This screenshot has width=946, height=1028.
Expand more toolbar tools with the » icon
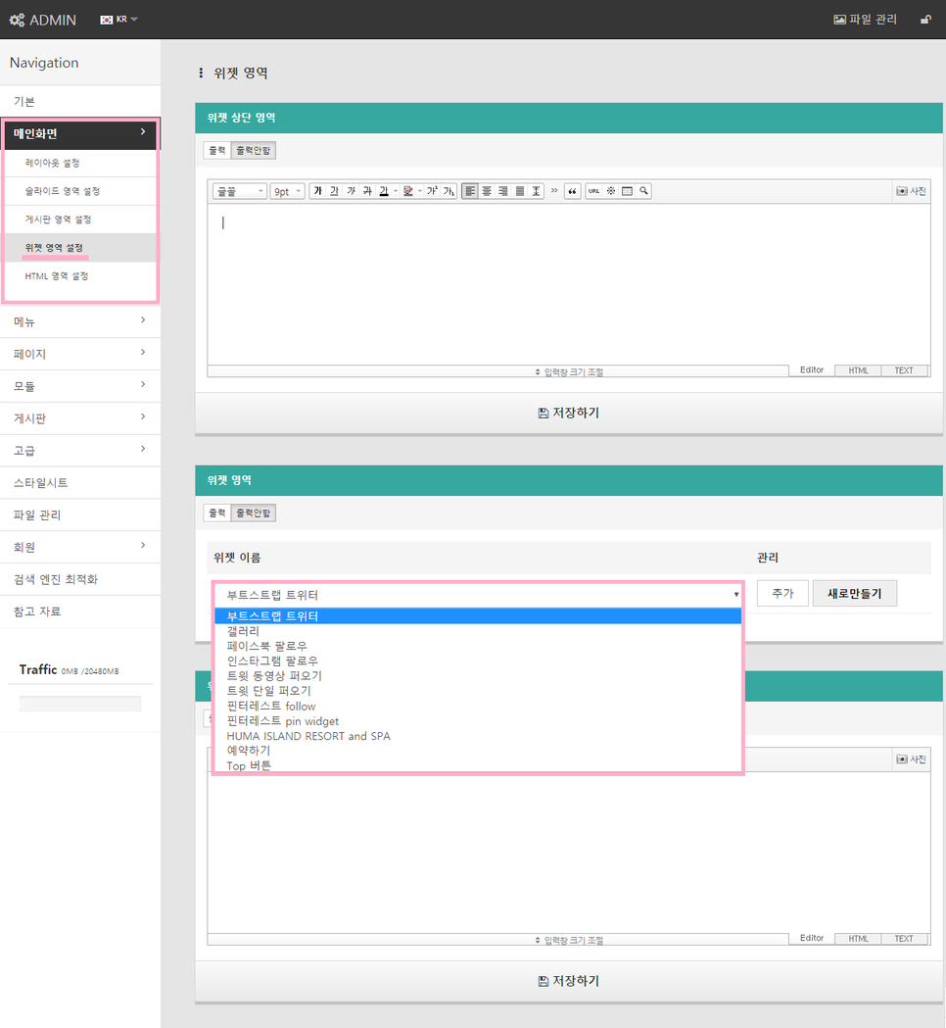pyautogui.click(x=554, y=191)
